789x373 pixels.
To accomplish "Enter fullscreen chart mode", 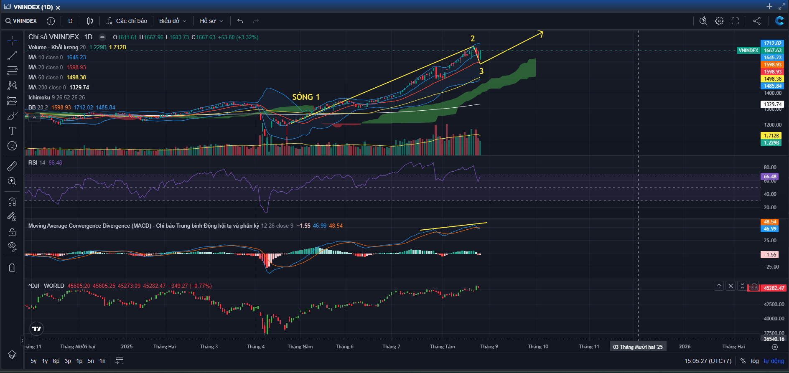I will click(735, 21).
